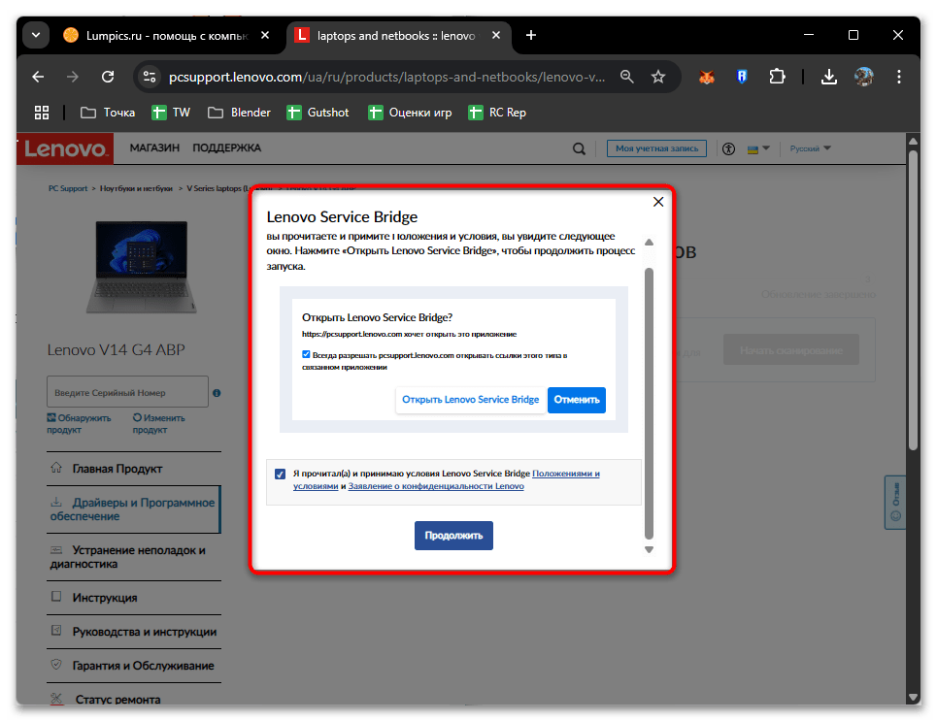The image size is (937, 721).
Task: Open Моя учетная запись
Action: [x=656, y=148]
